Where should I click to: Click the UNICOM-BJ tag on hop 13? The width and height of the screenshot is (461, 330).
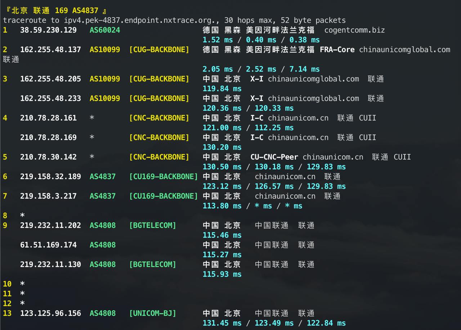pos(152,313)
